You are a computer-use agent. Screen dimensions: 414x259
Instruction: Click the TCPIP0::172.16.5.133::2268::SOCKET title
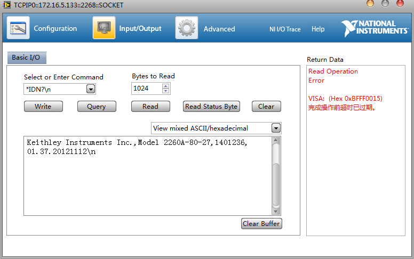[x=69, y=5]
